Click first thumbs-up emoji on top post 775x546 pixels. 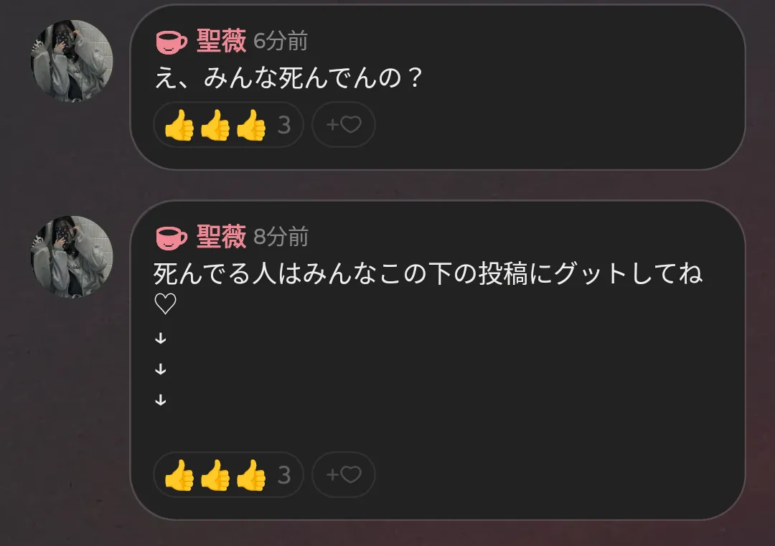[179, 125]
